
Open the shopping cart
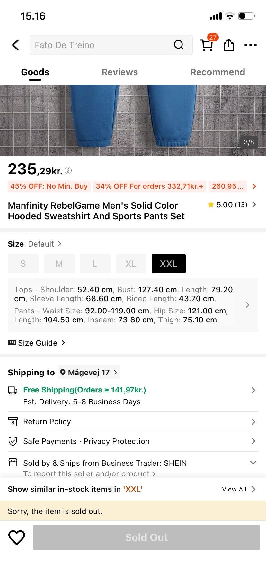207,45
